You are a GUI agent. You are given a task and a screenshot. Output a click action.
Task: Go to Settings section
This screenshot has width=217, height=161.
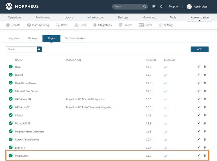[166, 25]
